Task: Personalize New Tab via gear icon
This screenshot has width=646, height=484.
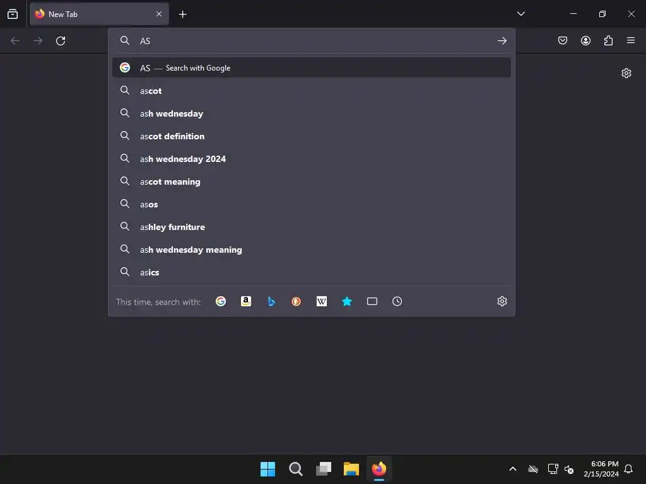Action: coord(626,73)
